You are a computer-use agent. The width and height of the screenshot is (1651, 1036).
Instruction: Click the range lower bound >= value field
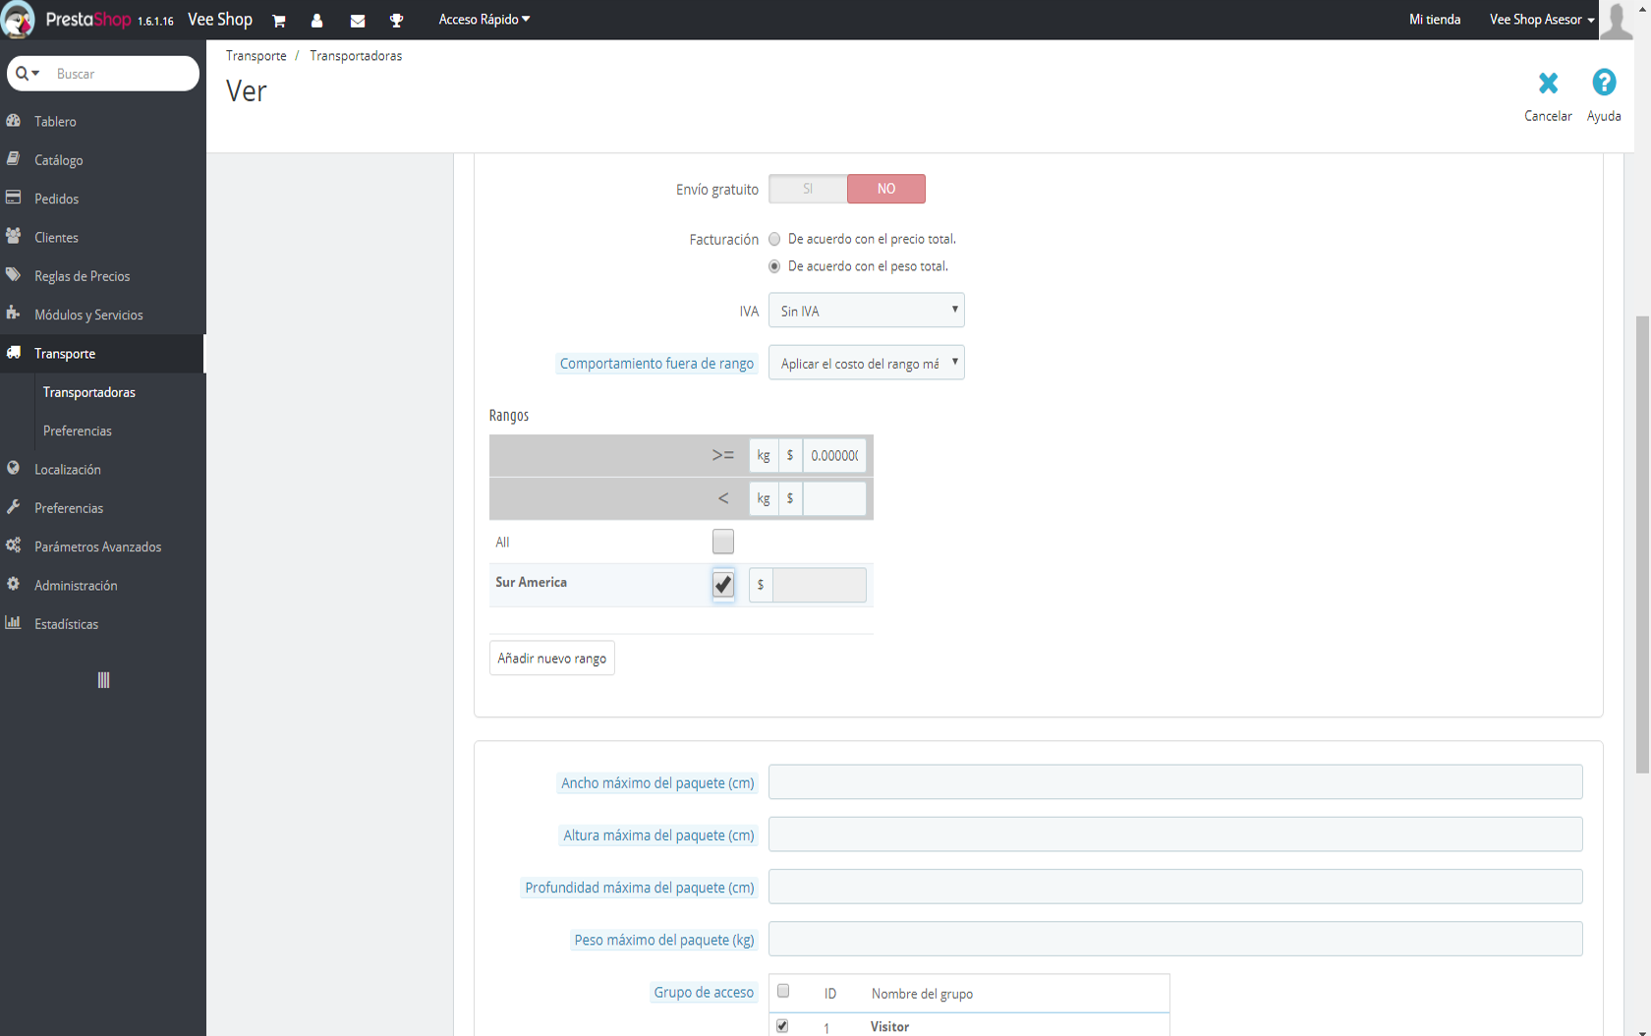[x=834, y=455]
